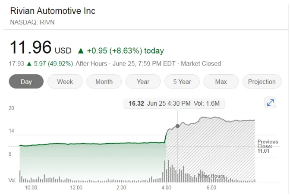Select the Max time range
Image resolution: width=290 pixels, height=195 pixels.
[221, 82]
